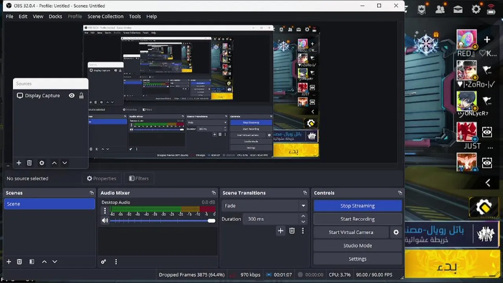The image size is (503, 283).
Task: Decrease transition duration with down arrow
Action: [x=303, y=222]
